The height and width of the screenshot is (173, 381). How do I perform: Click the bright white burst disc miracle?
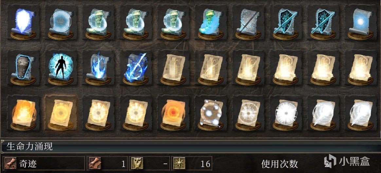(285, 113)
